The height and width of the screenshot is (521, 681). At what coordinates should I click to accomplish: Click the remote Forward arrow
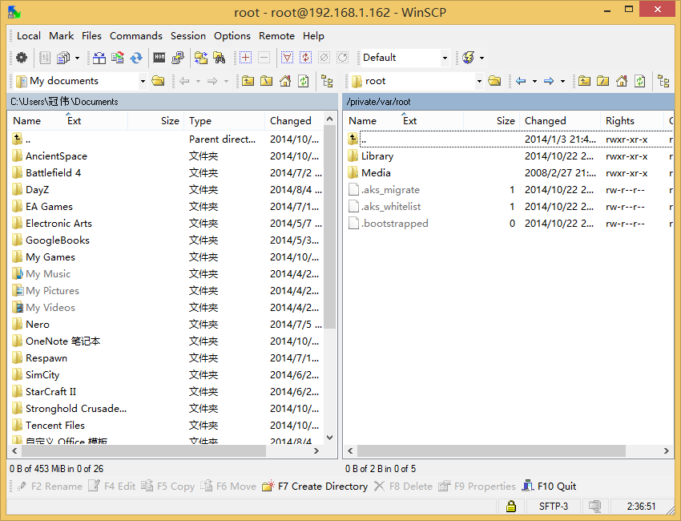549,81
